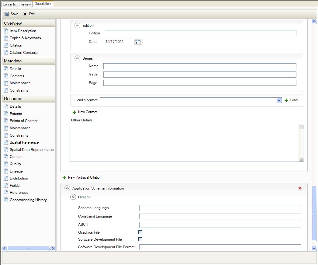Collapse the Edition section

pos(78,26)
